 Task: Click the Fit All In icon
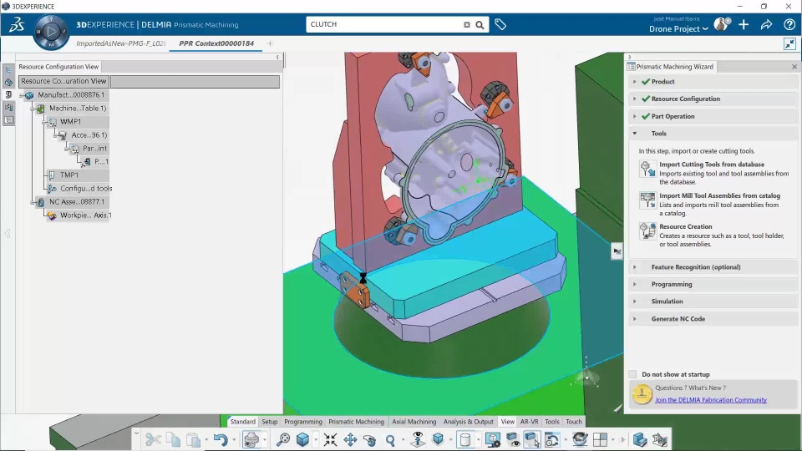click(330, 440)
